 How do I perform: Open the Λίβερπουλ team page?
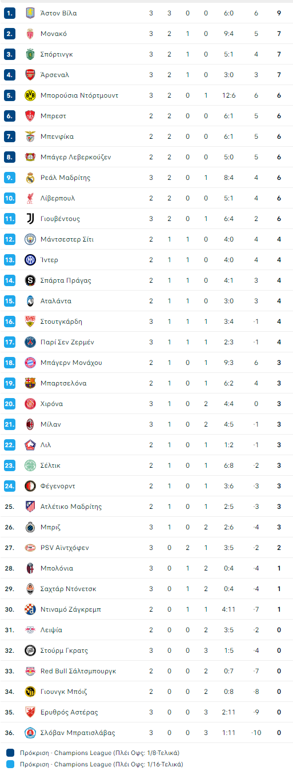pyautogui.click(x=58, y=198)
